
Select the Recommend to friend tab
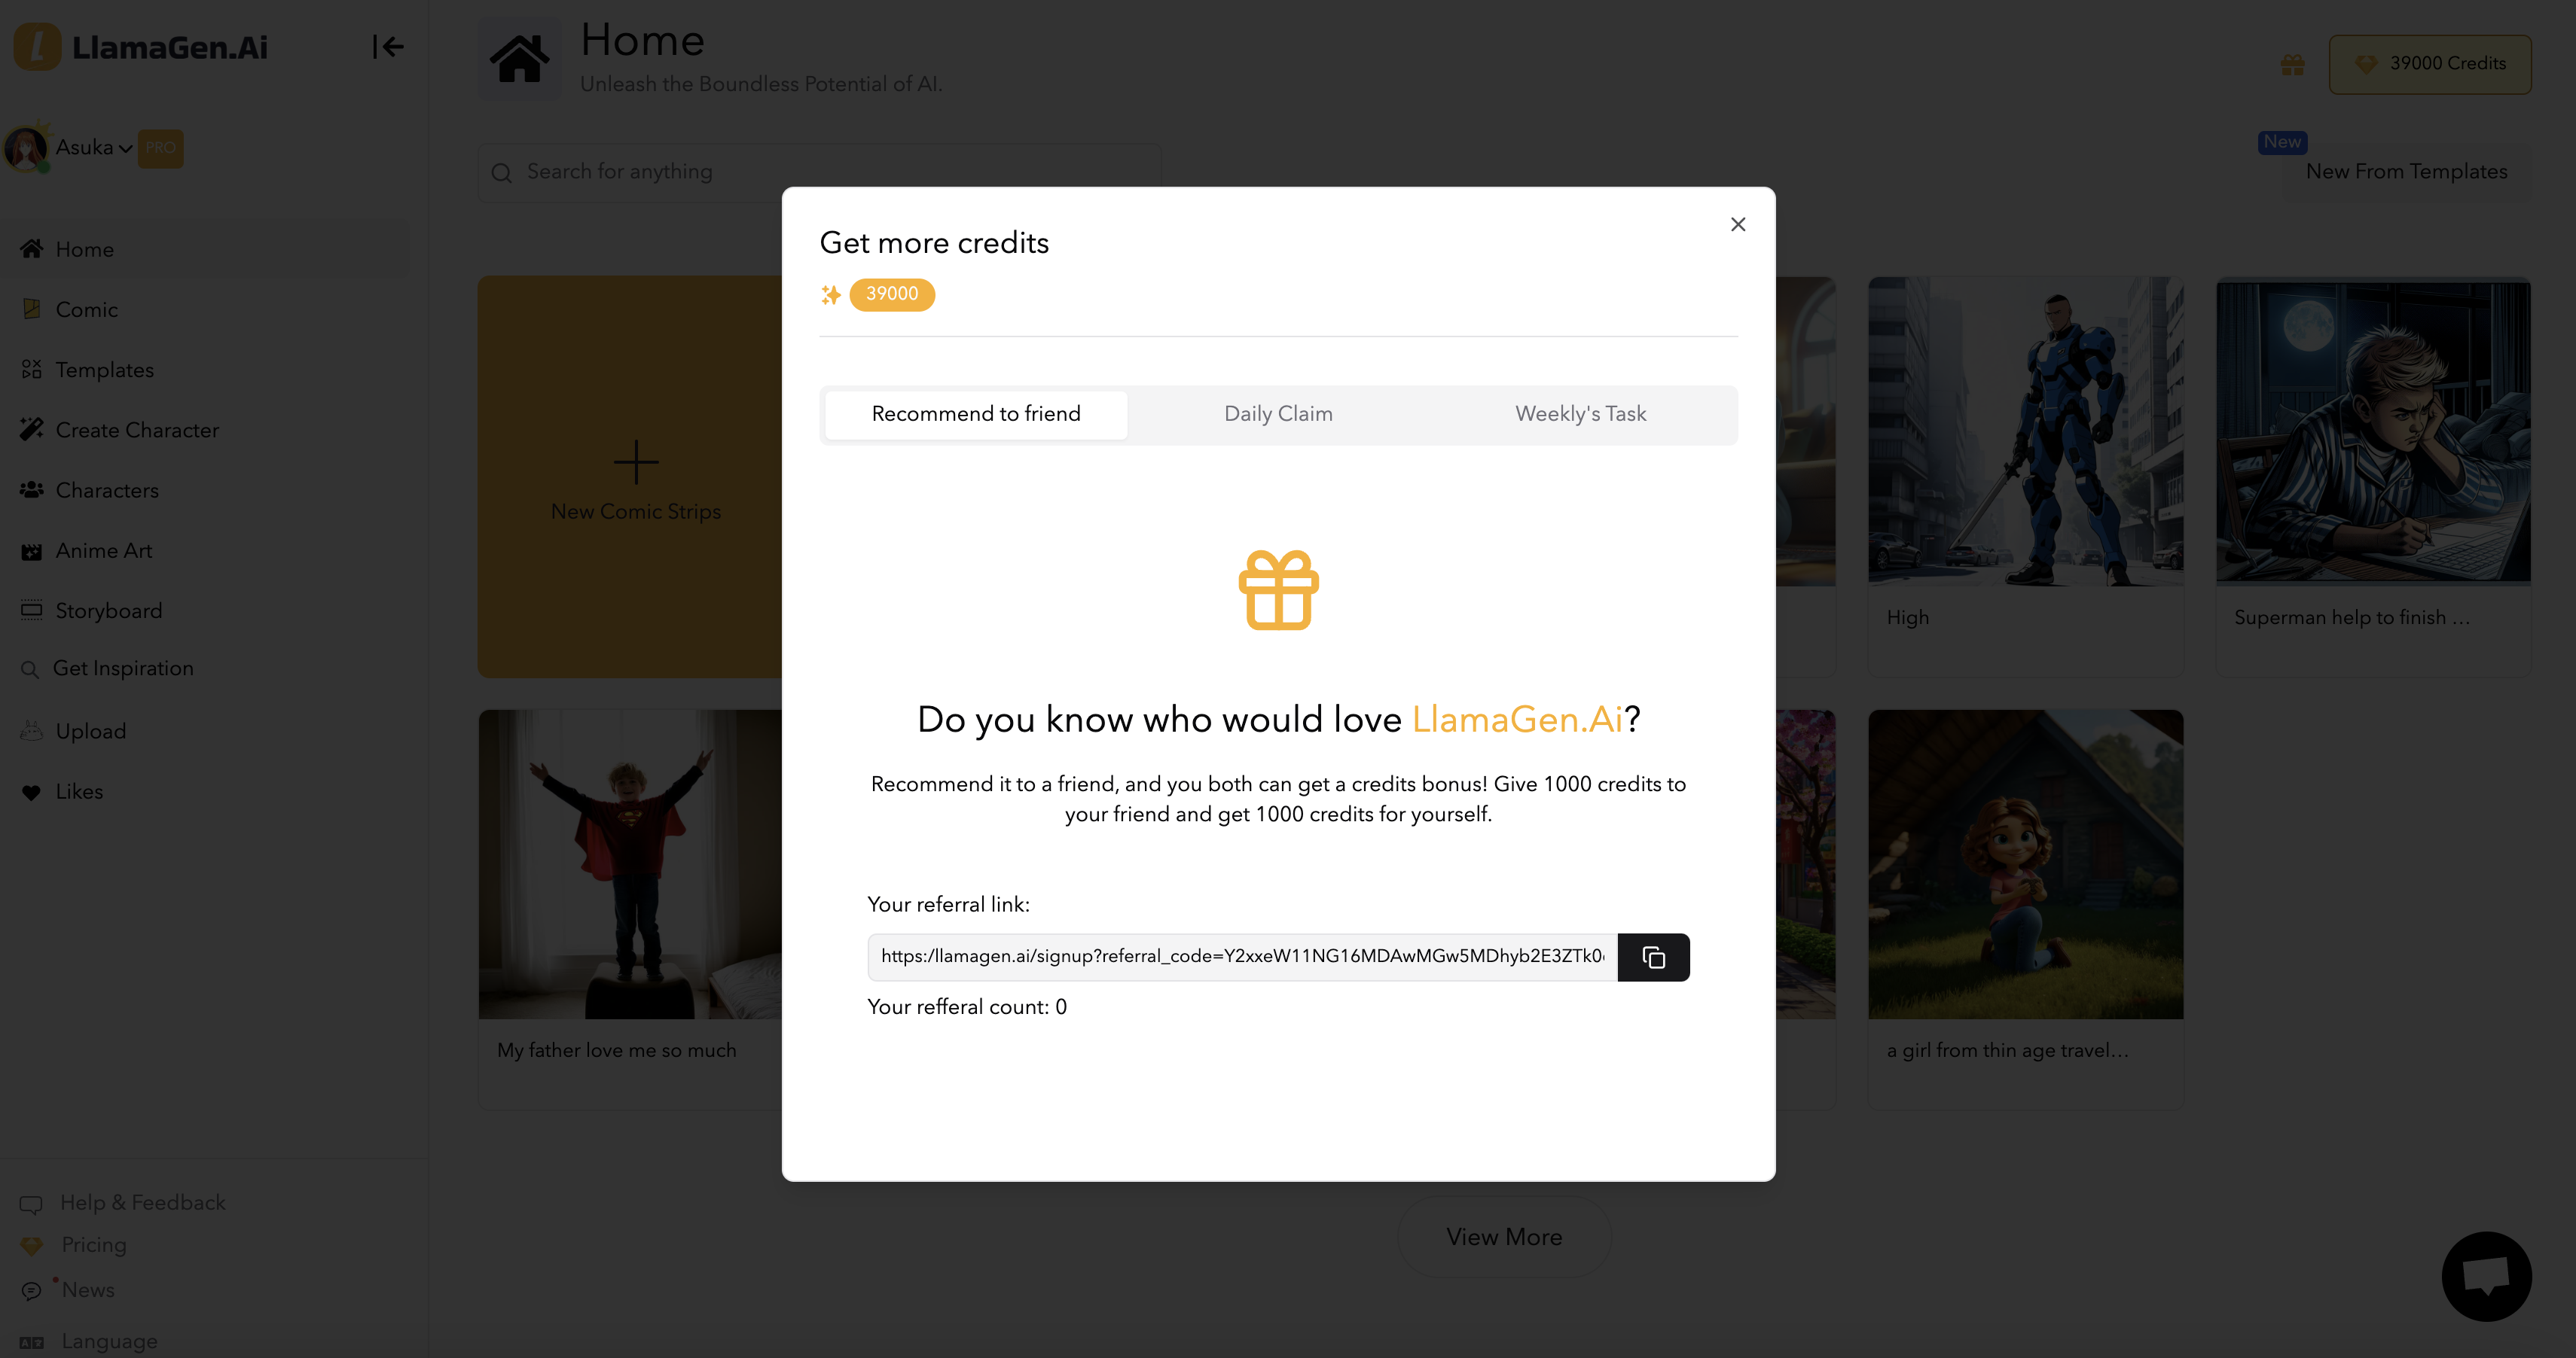976,414
